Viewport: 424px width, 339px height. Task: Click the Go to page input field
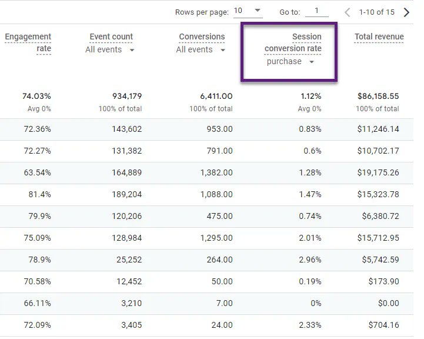click(316, 11)
